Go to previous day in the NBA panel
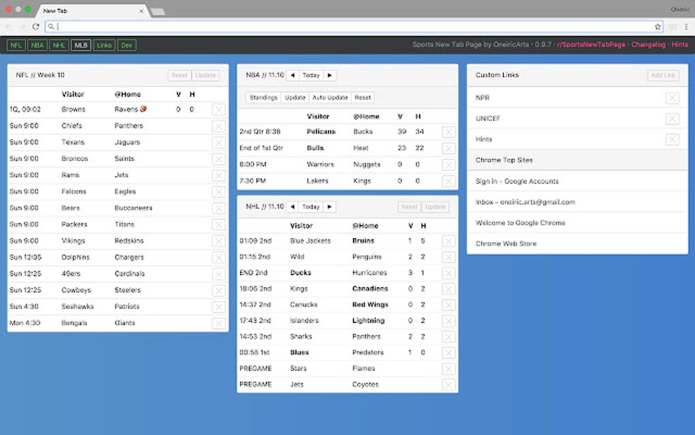The image size is (695, 435). point(293,75)
